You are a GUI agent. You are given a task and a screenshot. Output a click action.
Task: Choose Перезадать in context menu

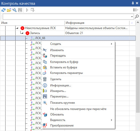point(78,56)
